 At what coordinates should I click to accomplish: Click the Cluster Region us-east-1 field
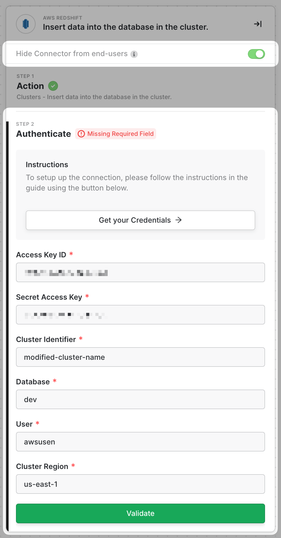140,484
